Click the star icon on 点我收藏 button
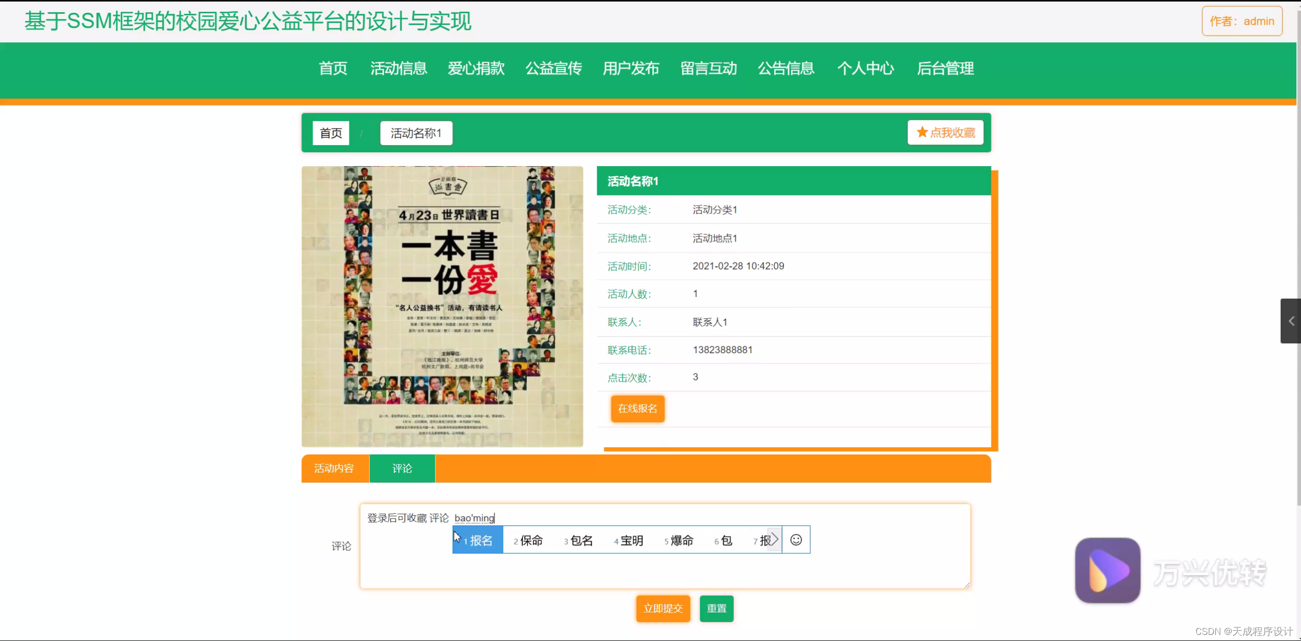1301x641 pixels. pyautogui.click(x=921, y=132)
